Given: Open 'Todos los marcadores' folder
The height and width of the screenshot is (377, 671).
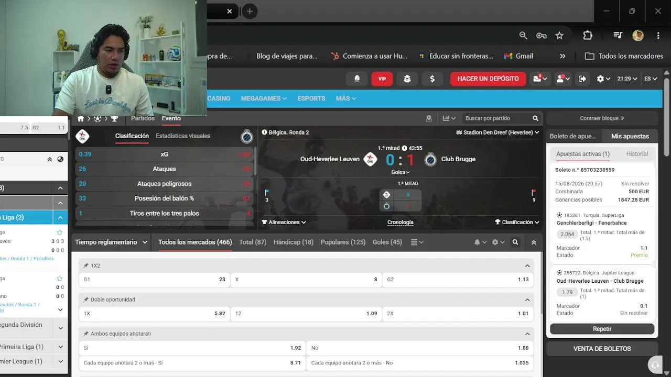Looking at the screenshot, I should click(x=624, y=56).
